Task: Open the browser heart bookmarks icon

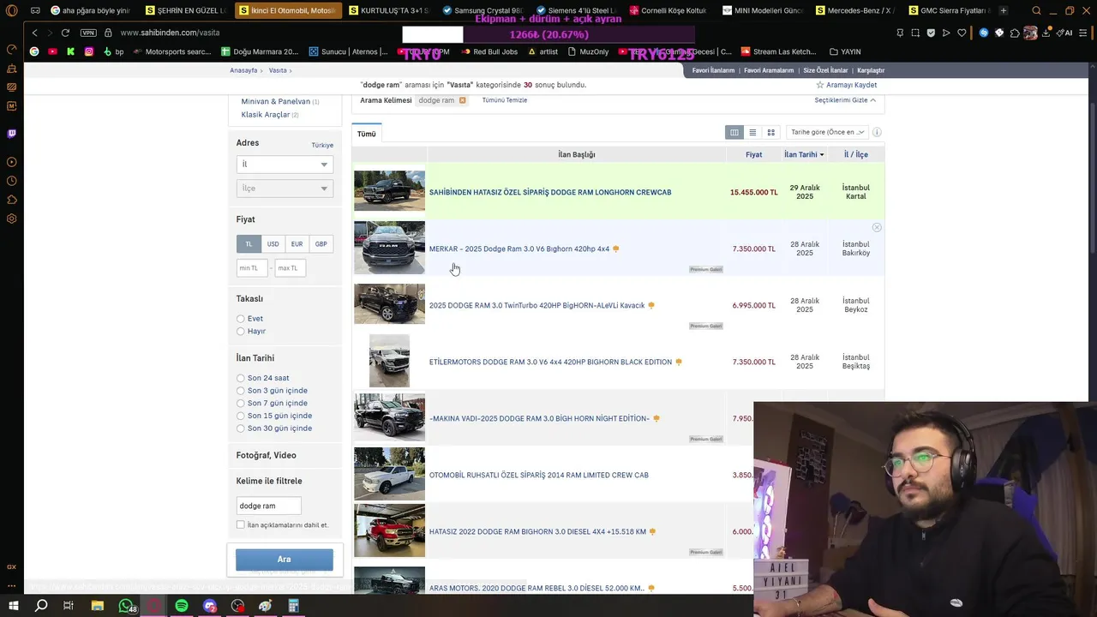Action: tap(962, 33)
